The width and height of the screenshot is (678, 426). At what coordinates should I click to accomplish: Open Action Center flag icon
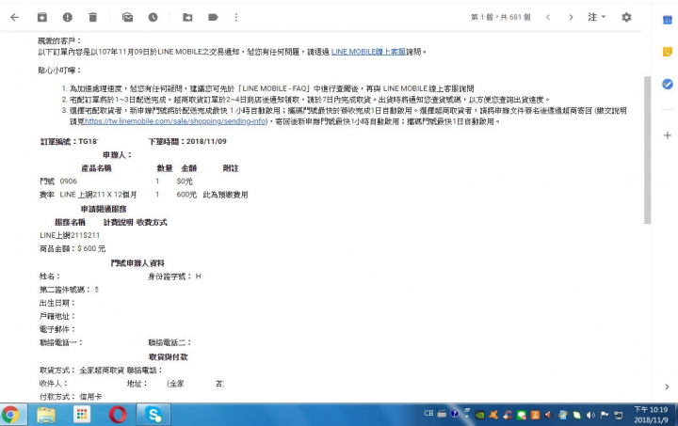click(x=604, y=416)
